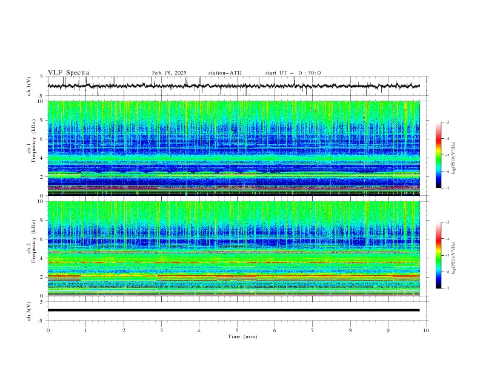Click time axis tick label "7"
The image size is (480, 371).
coord(312,330)
